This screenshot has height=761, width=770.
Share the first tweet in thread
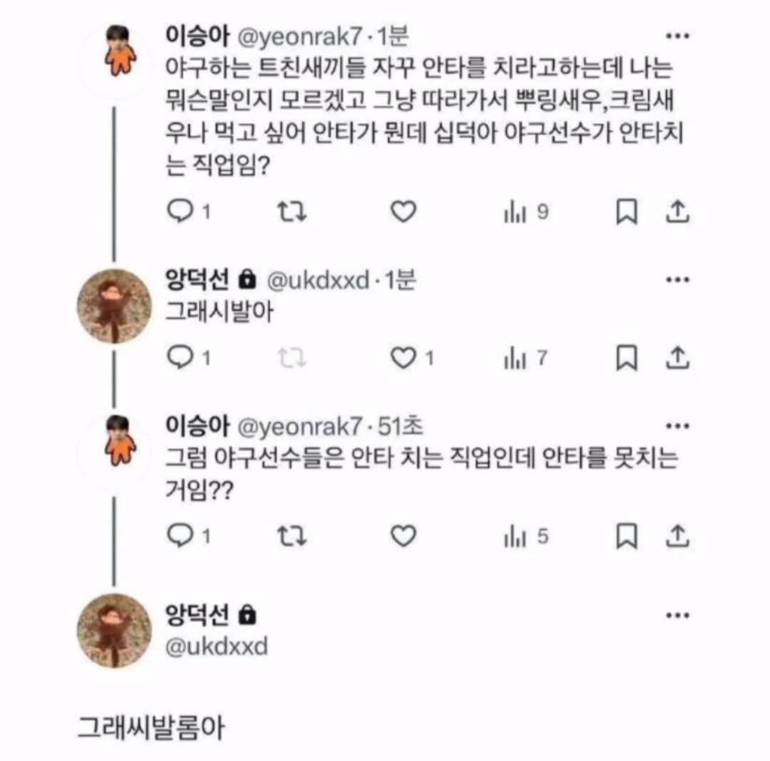678,212
